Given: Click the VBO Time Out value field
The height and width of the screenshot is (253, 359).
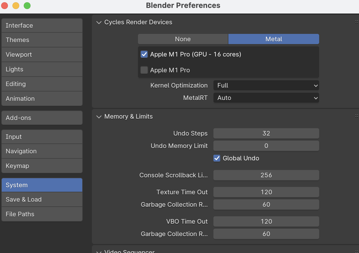Looking at the screenshot, I should coord(266,222).
